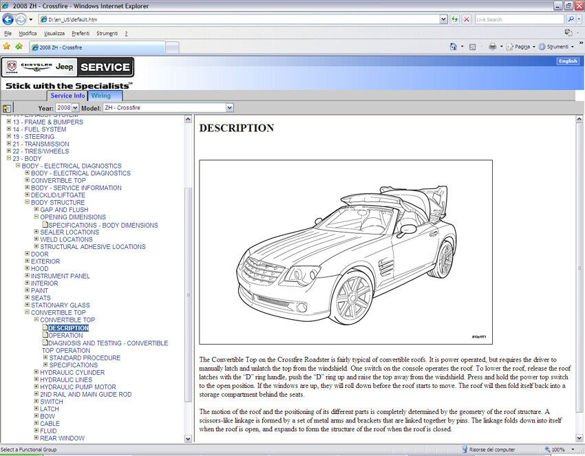Expand the 14 - FUEL SYSTEM node
Screen dimensions: 585x456
pyautogui.click(x=9, y=129)
